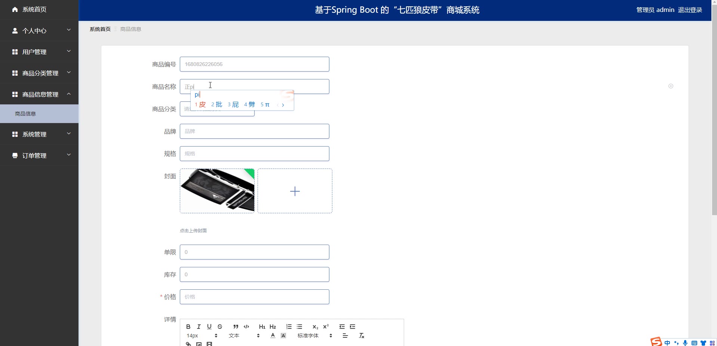This screenshot has width=717, height=346.
Task: Choose IME candidate 3 屁
Action: coord(233,104)
